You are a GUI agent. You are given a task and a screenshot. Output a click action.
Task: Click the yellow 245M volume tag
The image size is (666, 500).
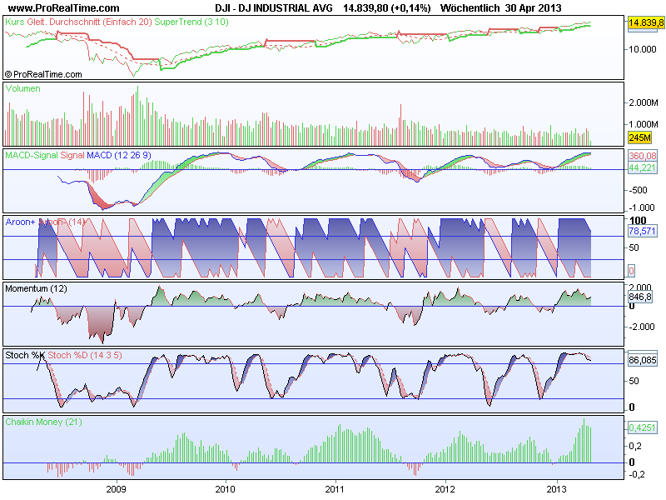(639, 137)
